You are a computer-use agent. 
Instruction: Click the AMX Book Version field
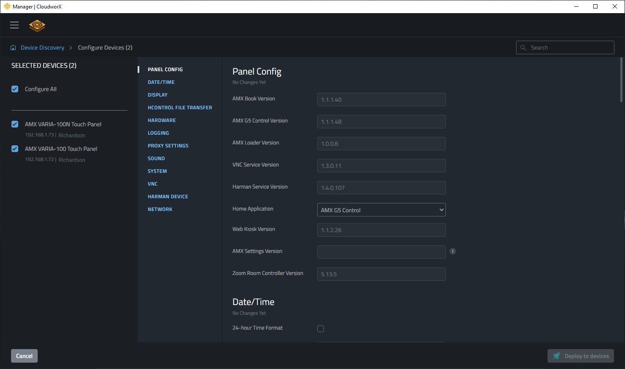coord(381,100)
